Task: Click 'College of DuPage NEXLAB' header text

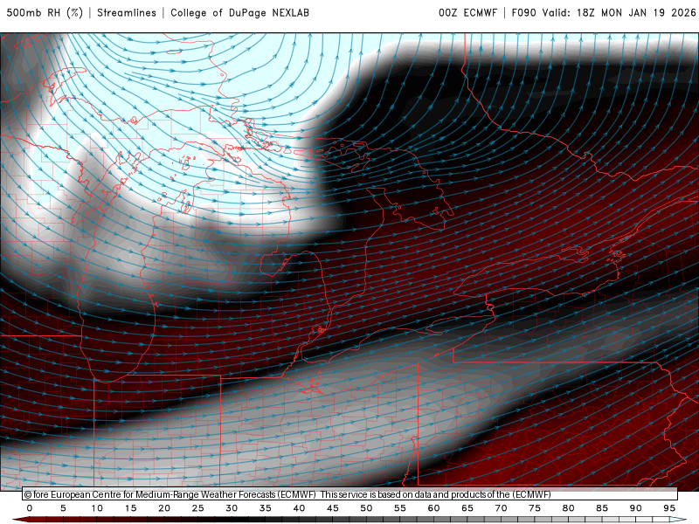Action: tap(239, 13)
